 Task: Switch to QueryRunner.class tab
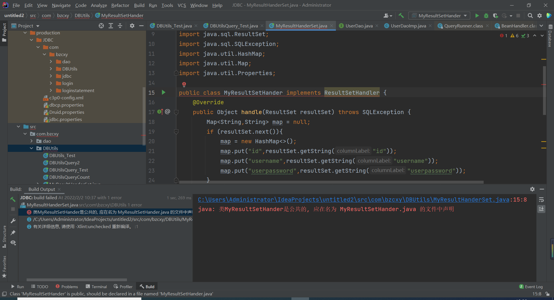click(x=463, y=26)
